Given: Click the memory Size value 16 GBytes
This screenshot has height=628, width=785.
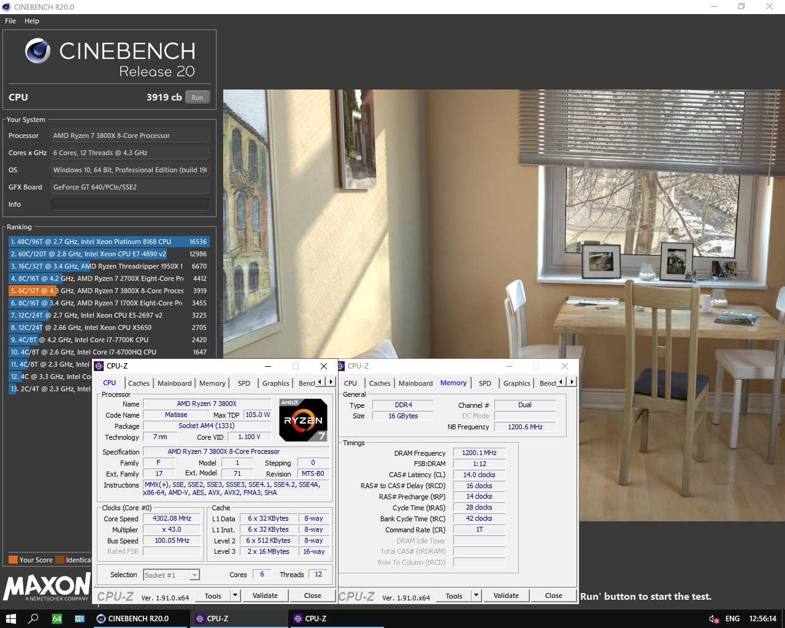Looking at the screenshot, I should (x=403, y=416).
